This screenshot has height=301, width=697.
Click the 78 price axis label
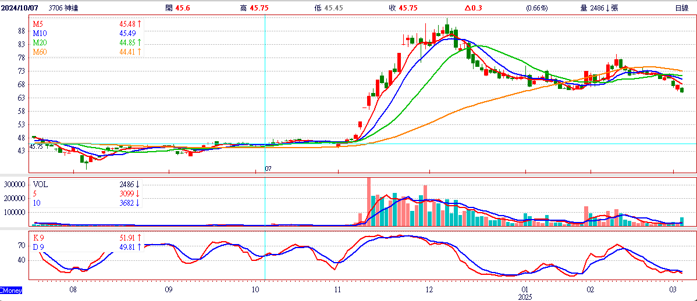tap(21, 58)
